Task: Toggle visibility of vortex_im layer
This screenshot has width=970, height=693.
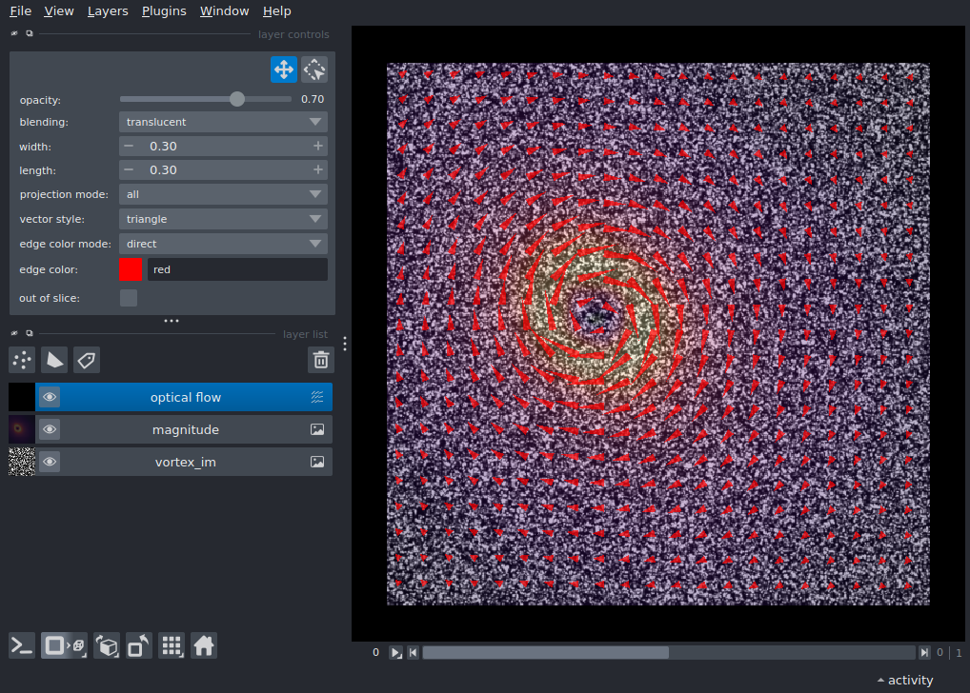Action: click(50, 462)
